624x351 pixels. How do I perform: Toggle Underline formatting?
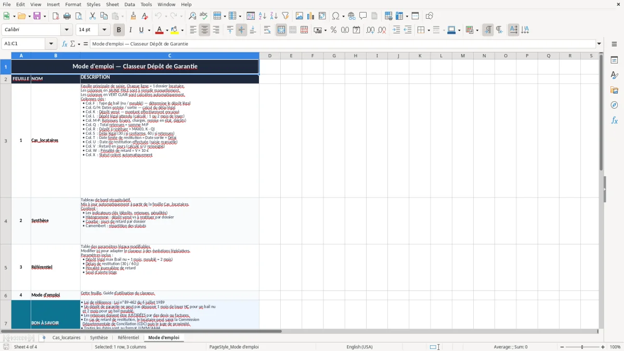(x=141, y=30)
